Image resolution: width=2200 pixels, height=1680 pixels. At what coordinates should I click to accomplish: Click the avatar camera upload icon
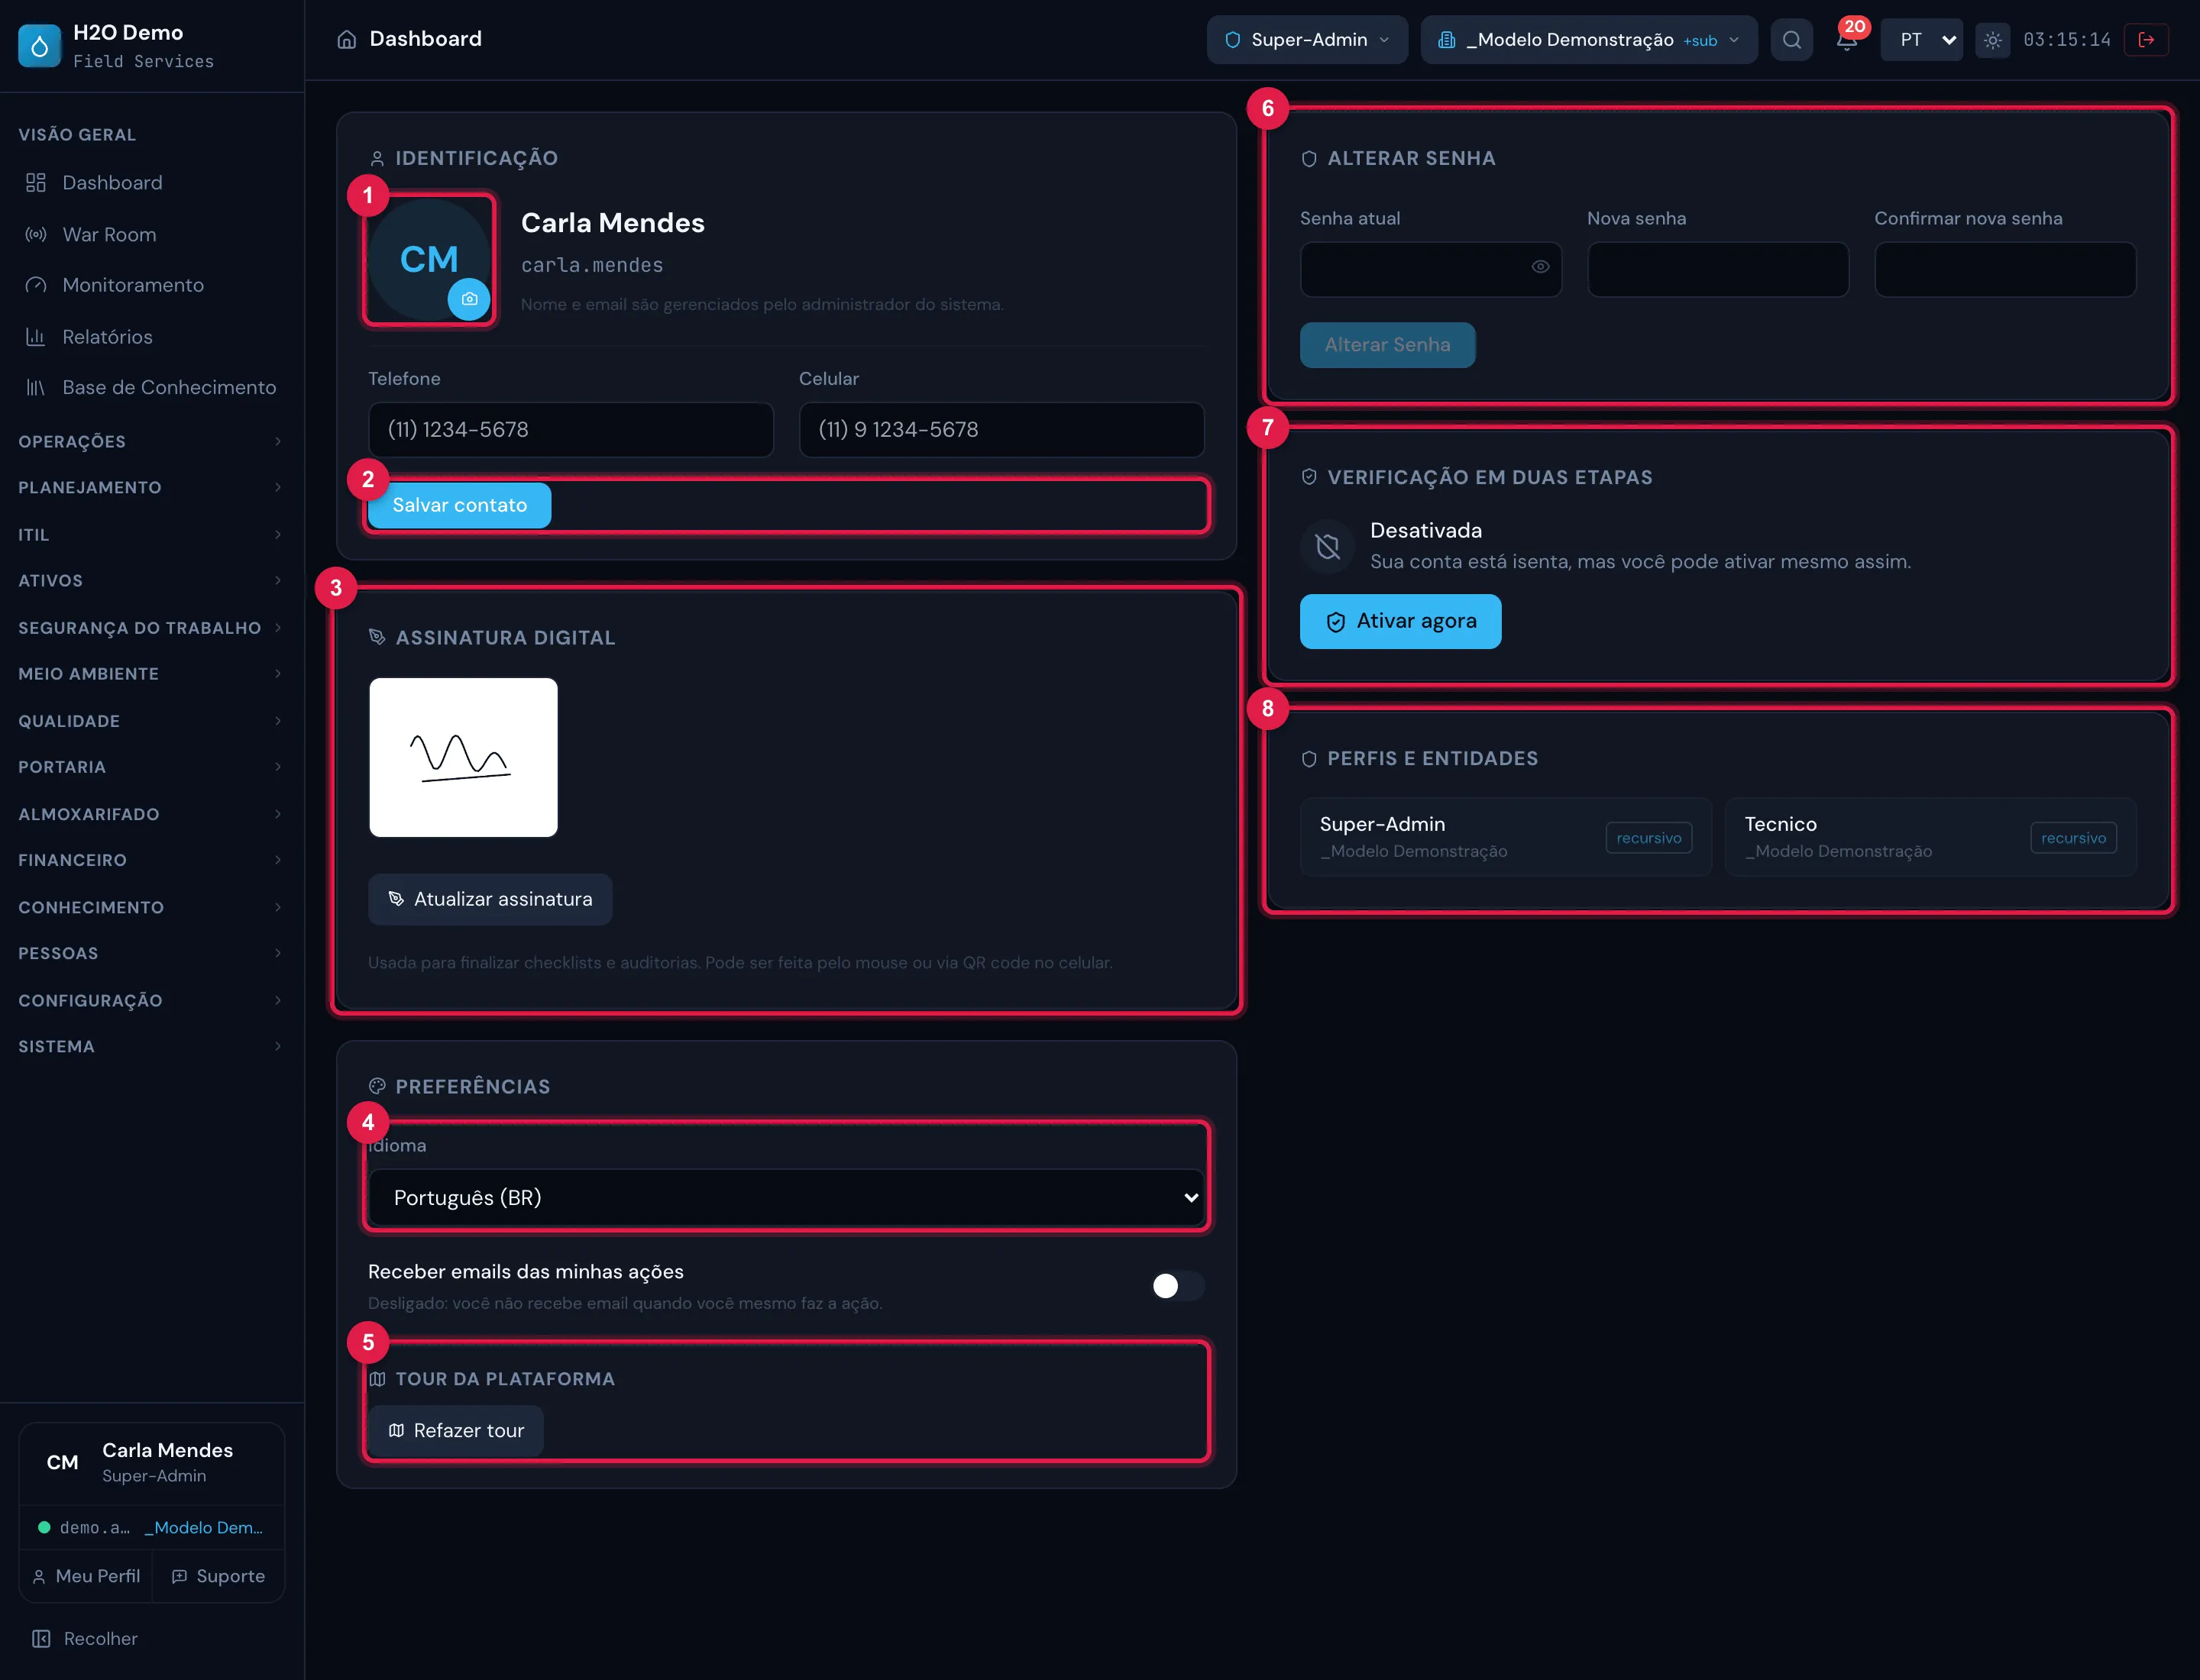[469, 299]
